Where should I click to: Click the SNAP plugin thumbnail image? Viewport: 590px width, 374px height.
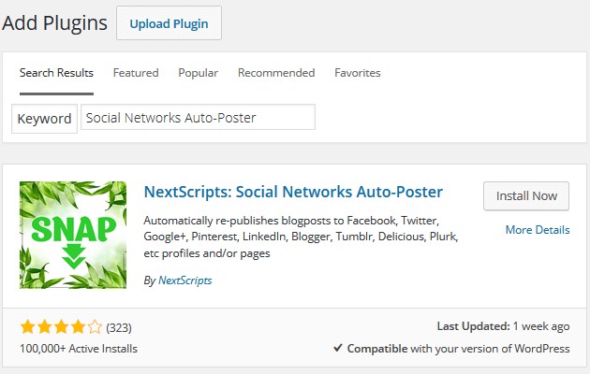pyautogui.click(x=73, y=235)
